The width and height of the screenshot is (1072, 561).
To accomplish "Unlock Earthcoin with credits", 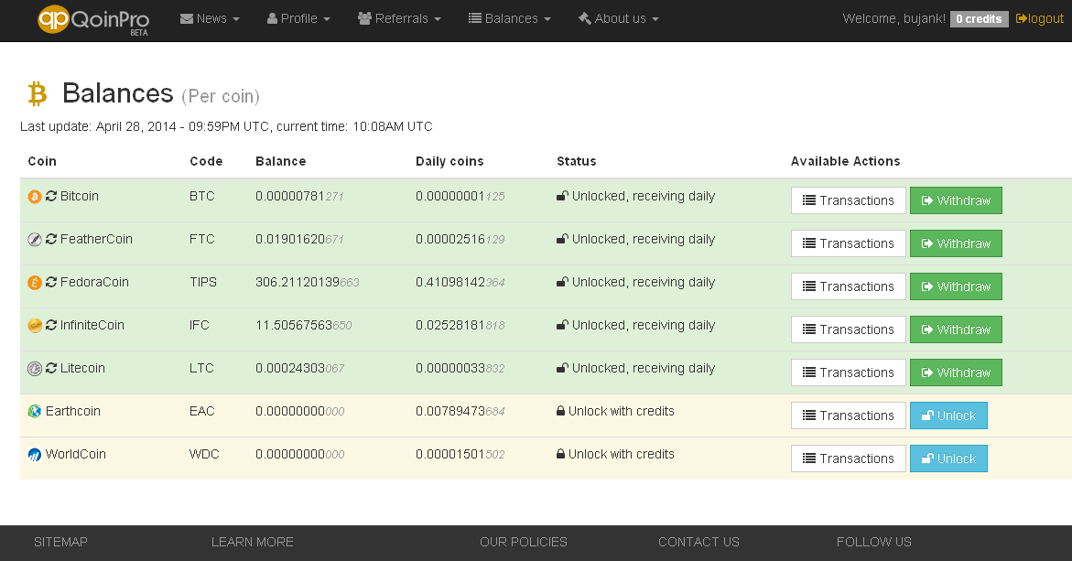I will point(949,416).
